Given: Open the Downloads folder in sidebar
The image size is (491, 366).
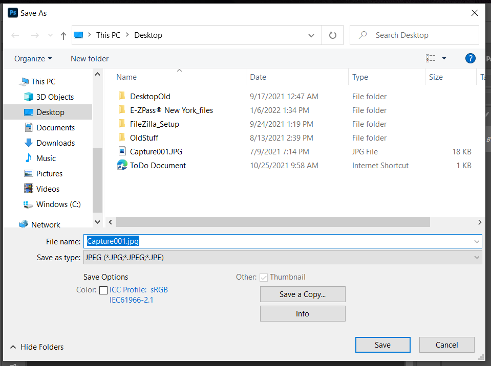Looking at the screenshot, I should [x=55, y=143].
